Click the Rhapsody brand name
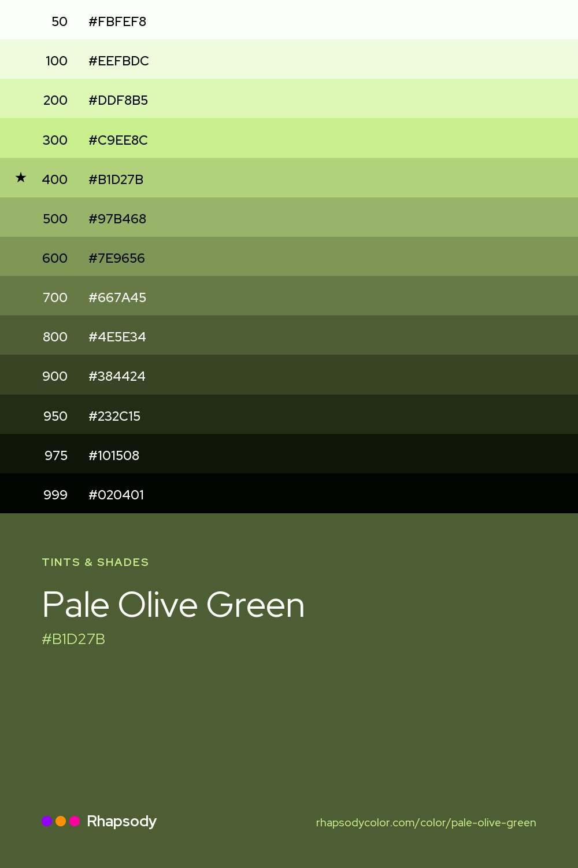Image resolution: width=578 pixels, height=868 pixels. (122, 822)
